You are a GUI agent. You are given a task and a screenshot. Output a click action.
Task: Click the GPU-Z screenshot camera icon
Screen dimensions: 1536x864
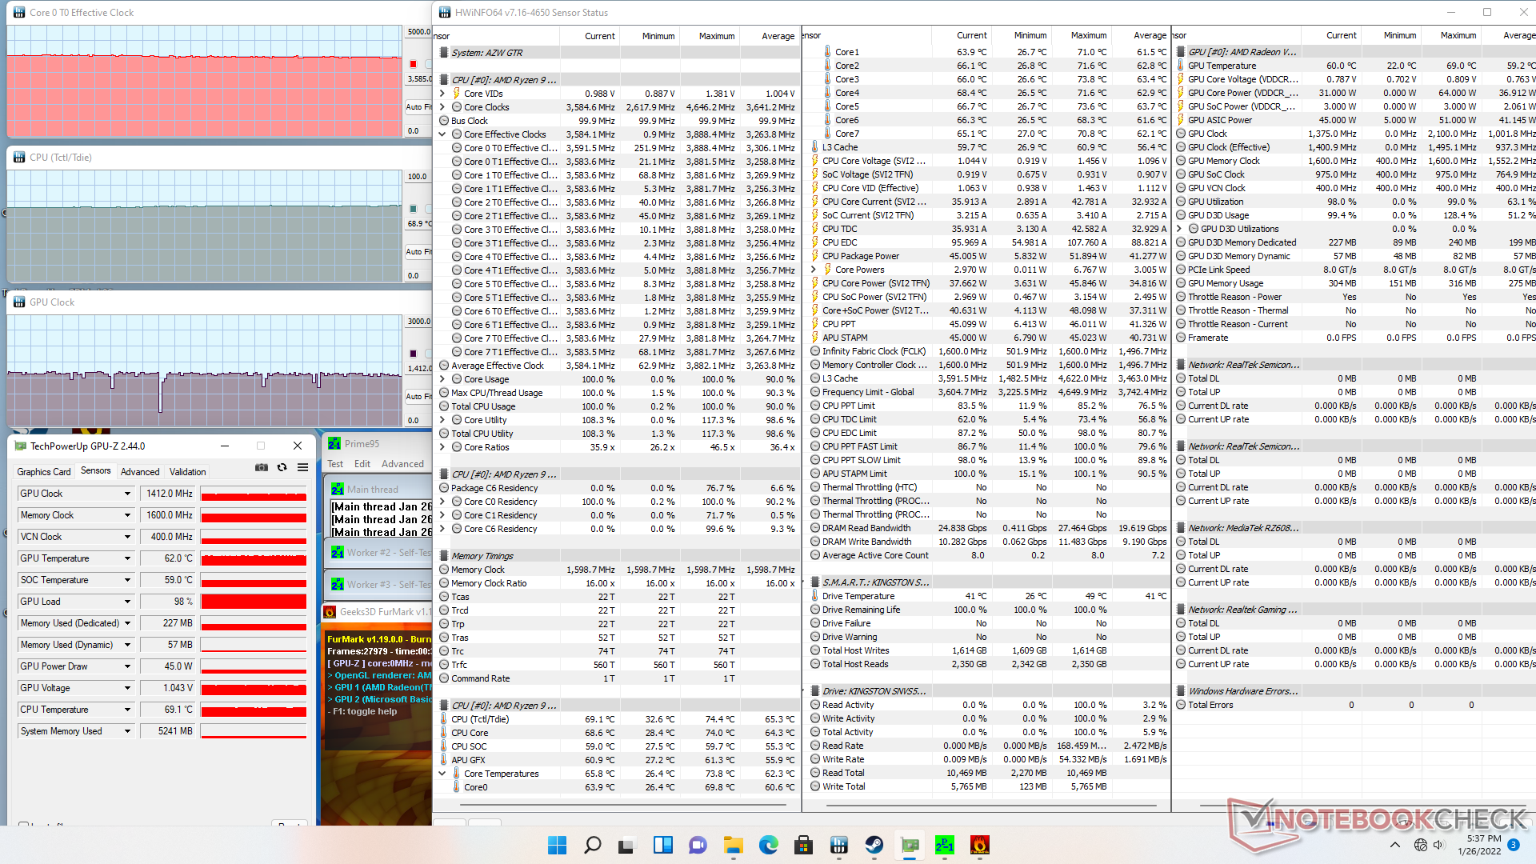click(262, 468)
